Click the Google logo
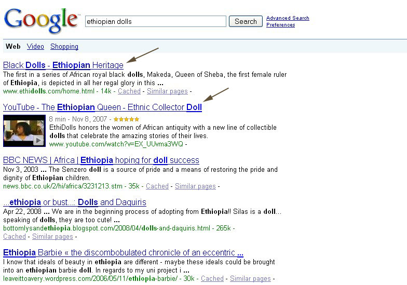This screenshot has width=407, height=285. (42, 21)
